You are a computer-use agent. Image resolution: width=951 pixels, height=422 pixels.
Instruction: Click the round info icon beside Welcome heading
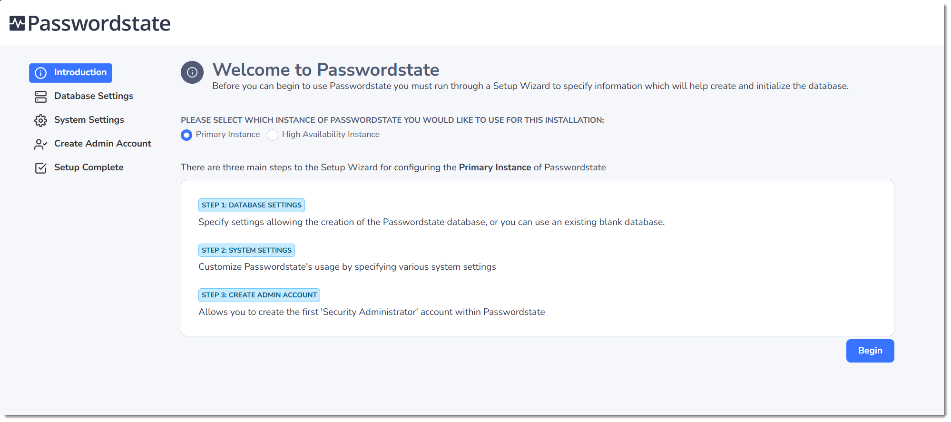[x=192, y=72]
